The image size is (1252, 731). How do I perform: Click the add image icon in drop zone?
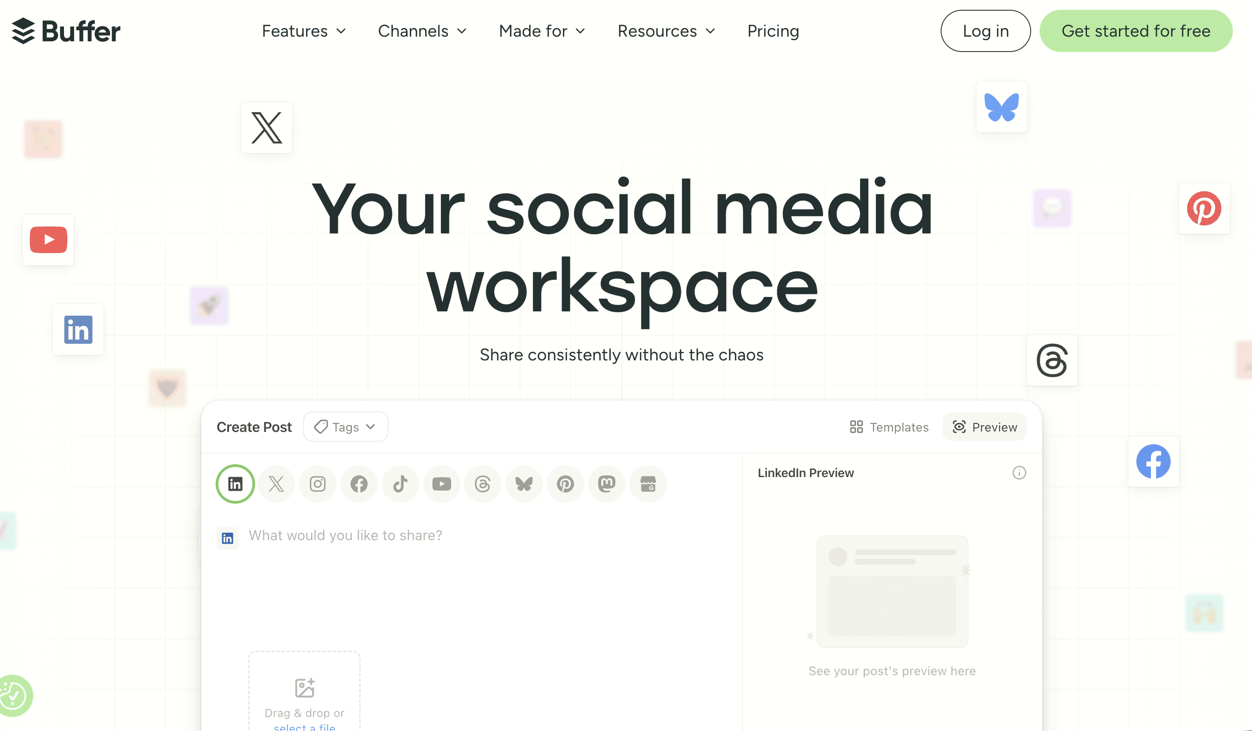click(304, 687)
